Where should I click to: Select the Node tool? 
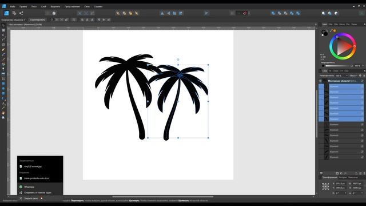[x=3, y=35]
